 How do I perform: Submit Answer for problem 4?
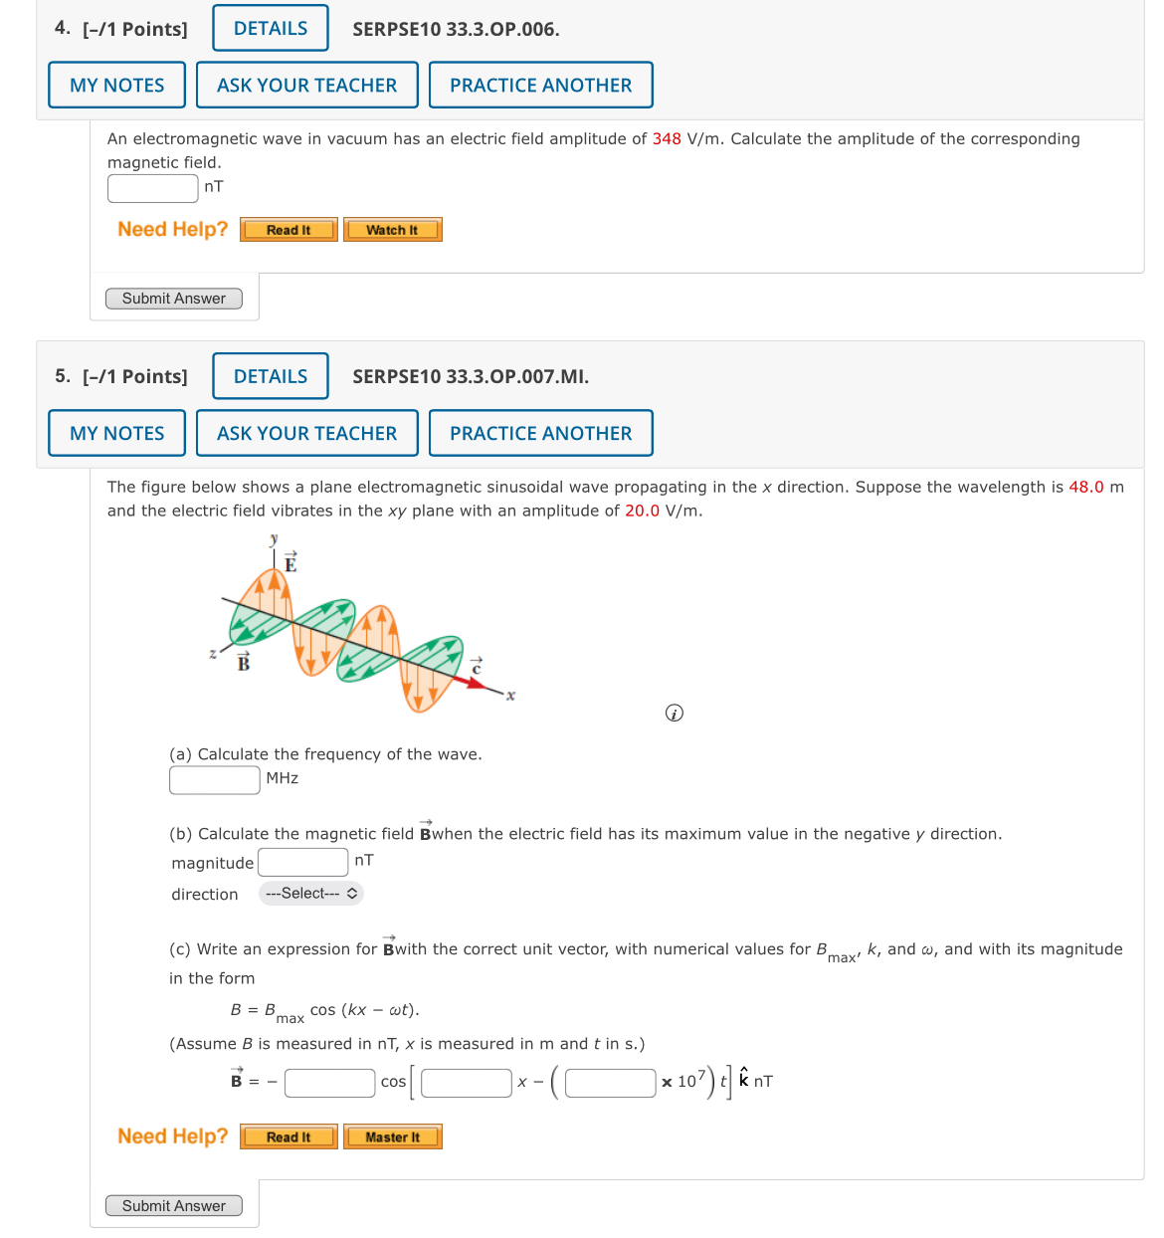click(x=173, y=298)
